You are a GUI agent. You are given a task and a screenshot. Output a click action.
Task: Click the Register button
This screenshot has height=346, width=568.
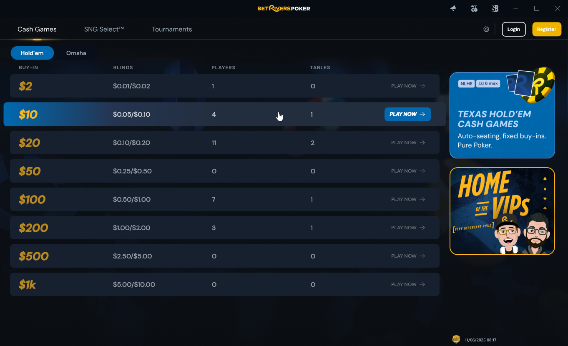pyautogui.click(x=547, y=29)
